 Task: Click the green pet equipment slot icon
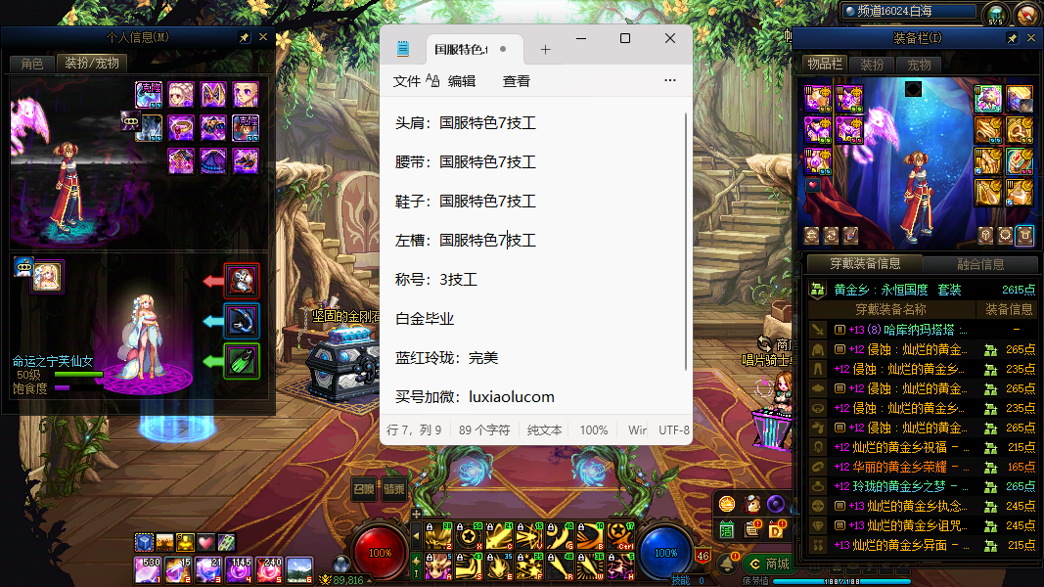click(241, 361)
